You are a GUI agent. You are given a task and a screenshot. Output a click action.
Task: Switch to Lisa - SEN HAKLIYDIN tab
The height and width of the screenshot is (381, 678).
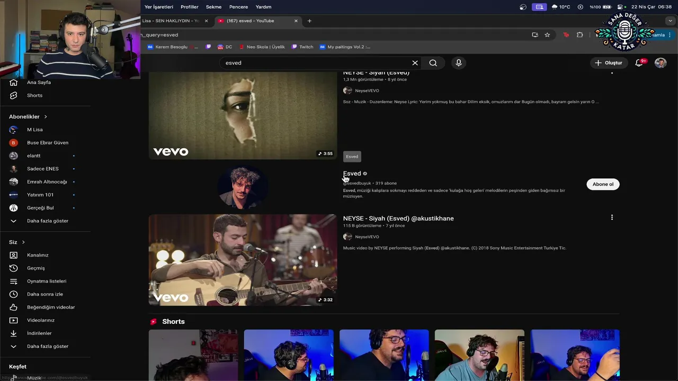171,21
